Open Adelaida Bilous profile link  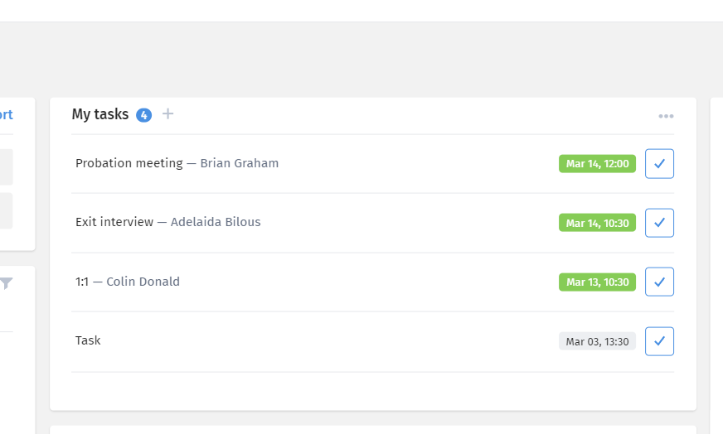216,222
